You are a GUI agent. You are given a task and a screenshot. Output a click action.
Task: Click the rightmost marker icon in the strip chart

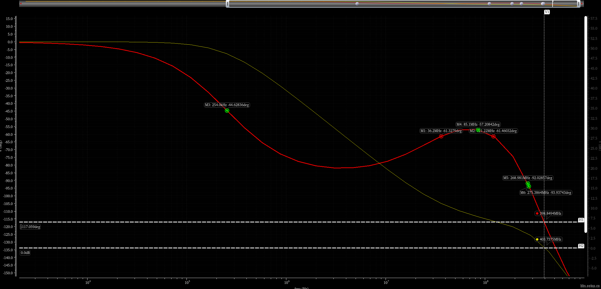point(543,4)
